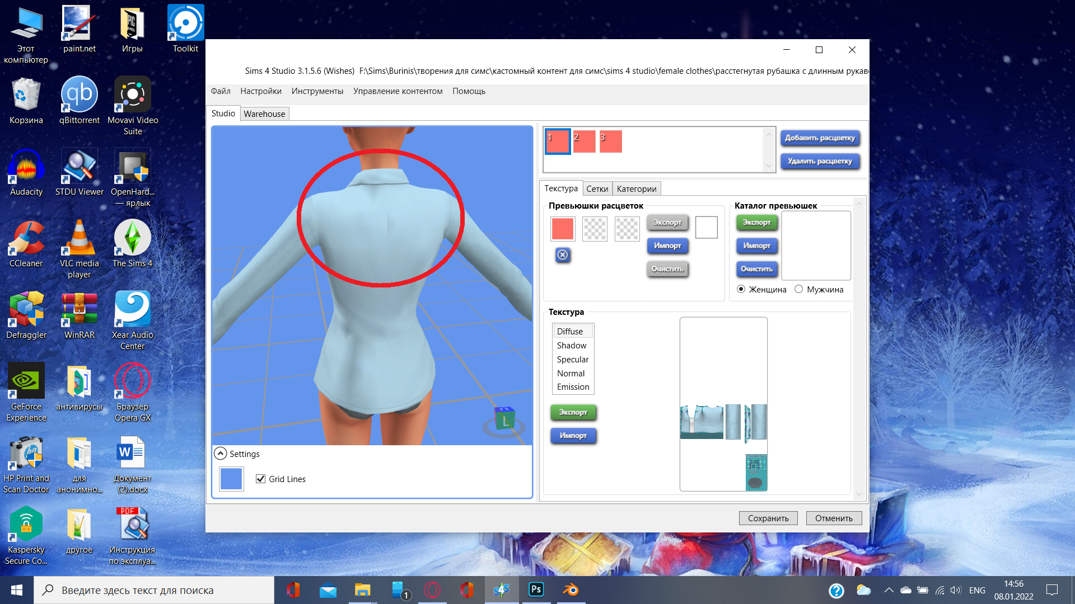Click the circled X remove-thumbnail icon
Image resolution: width=1075 pixels, height=604 pixels.
click(563, 255)
